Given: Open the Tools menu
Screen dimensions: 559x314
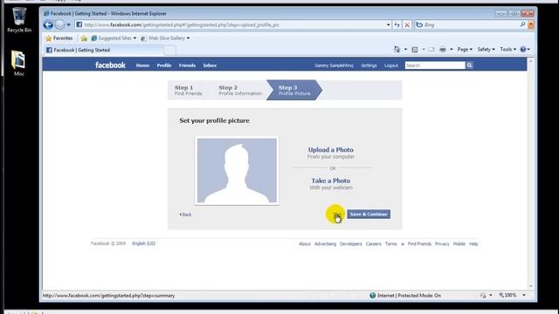Looking at the screenshot, I should coord(507,50).
